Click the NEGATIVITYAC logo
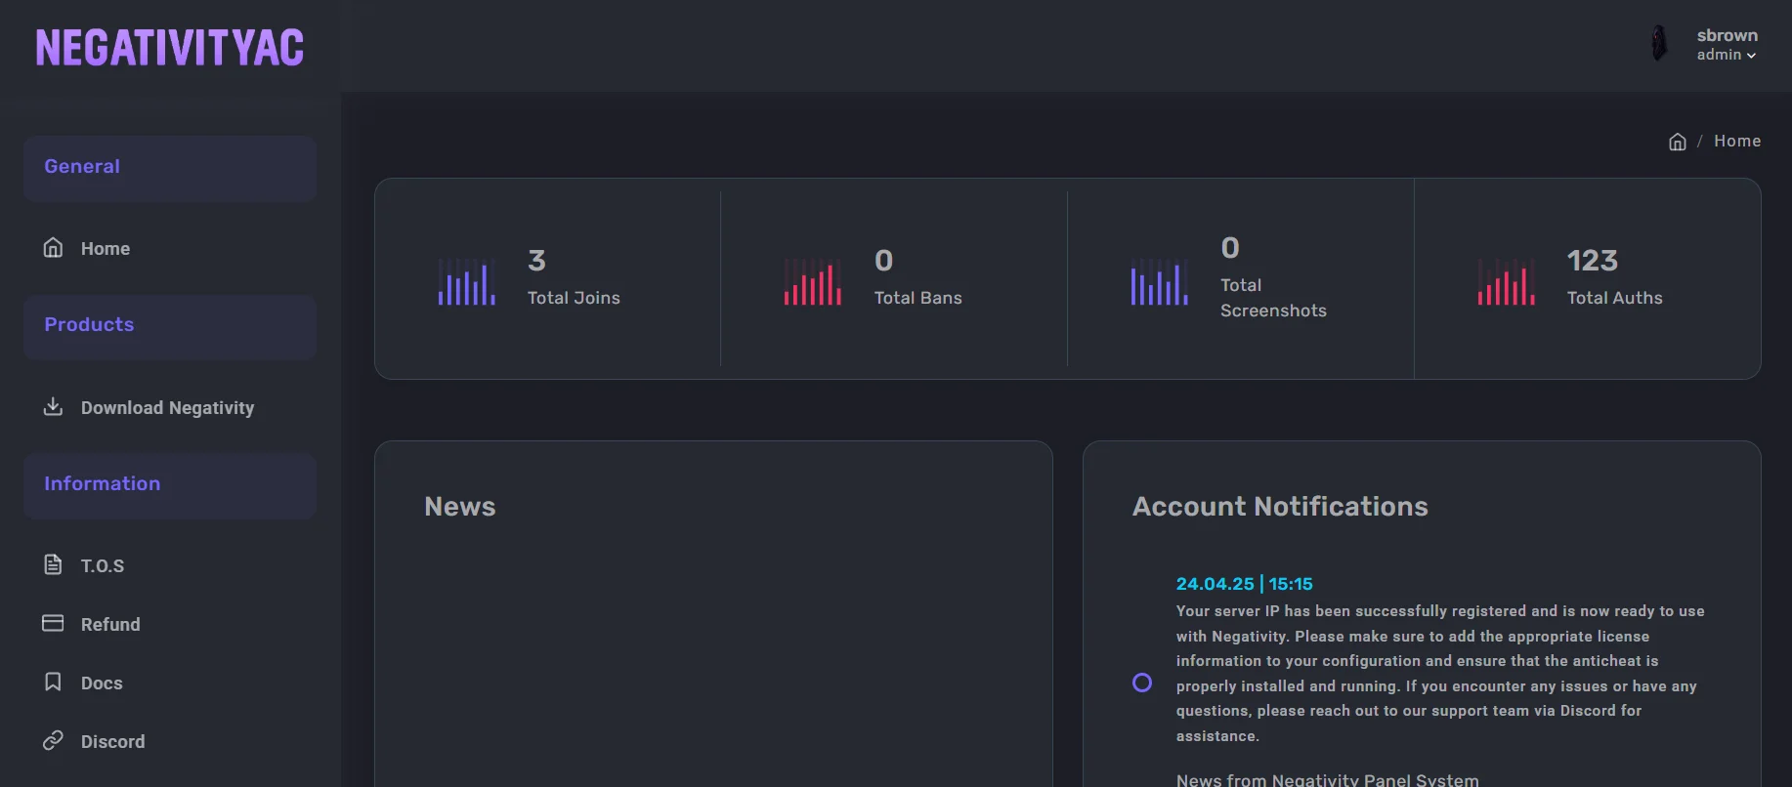1792x787 pixels. [x=170, y=48]
